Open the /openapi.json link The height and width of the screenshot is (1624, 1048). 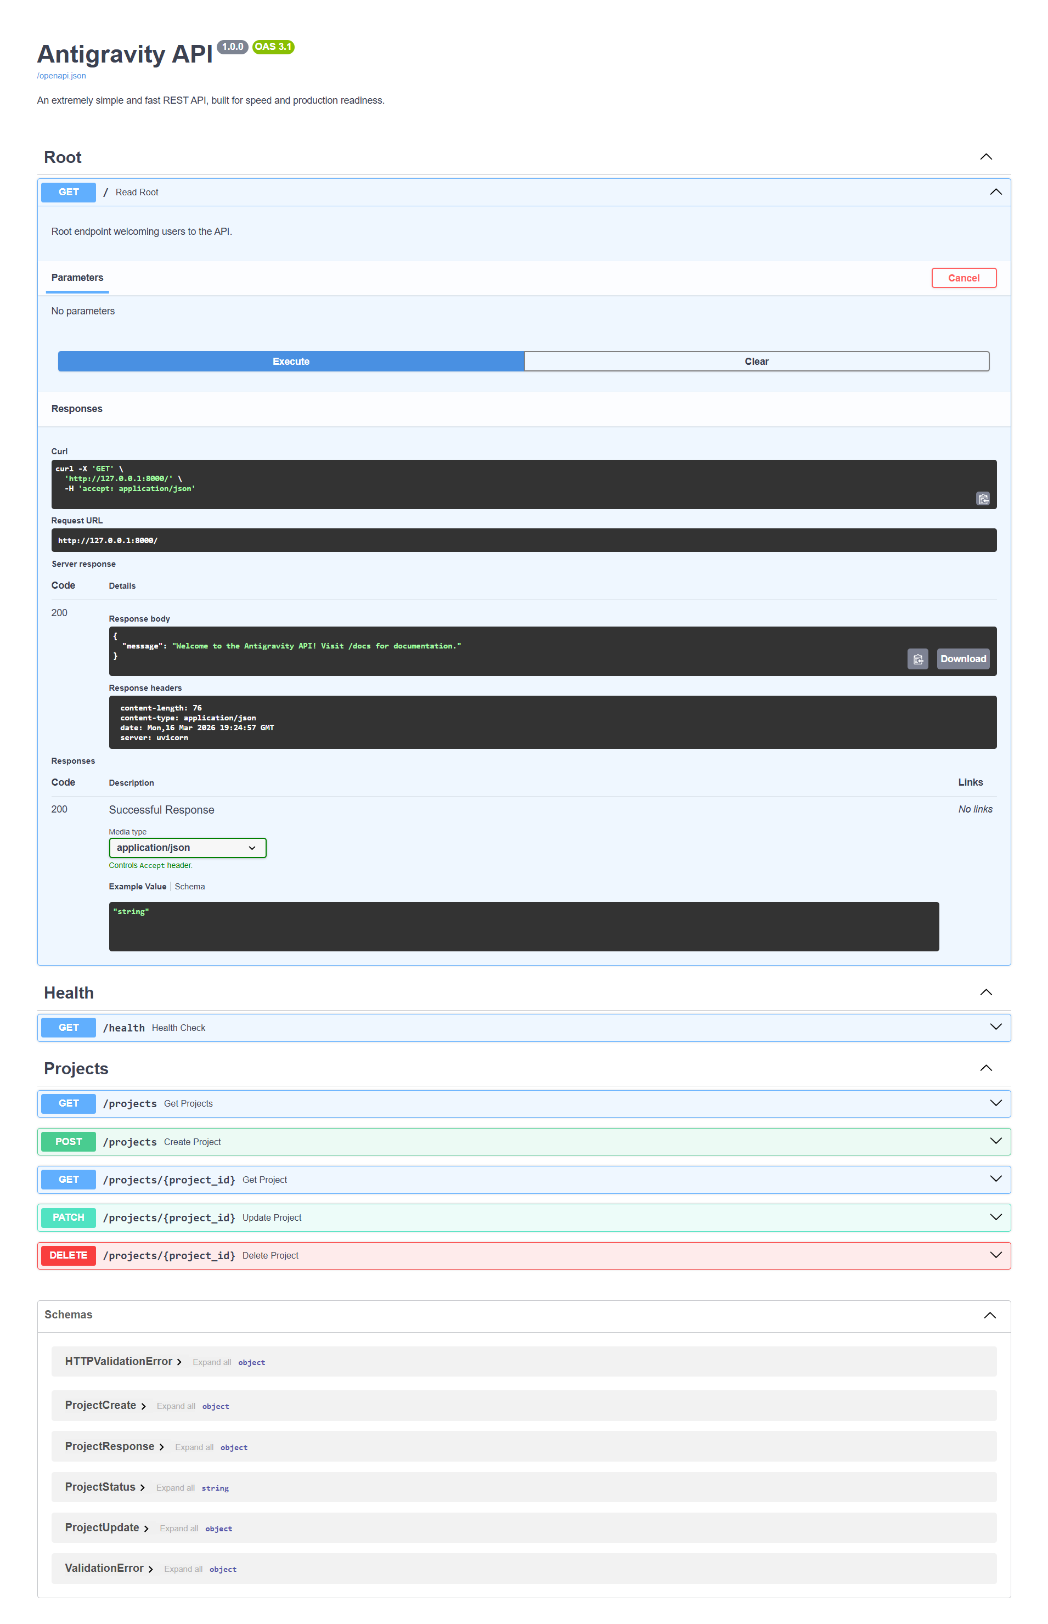[x=61, y=76]
